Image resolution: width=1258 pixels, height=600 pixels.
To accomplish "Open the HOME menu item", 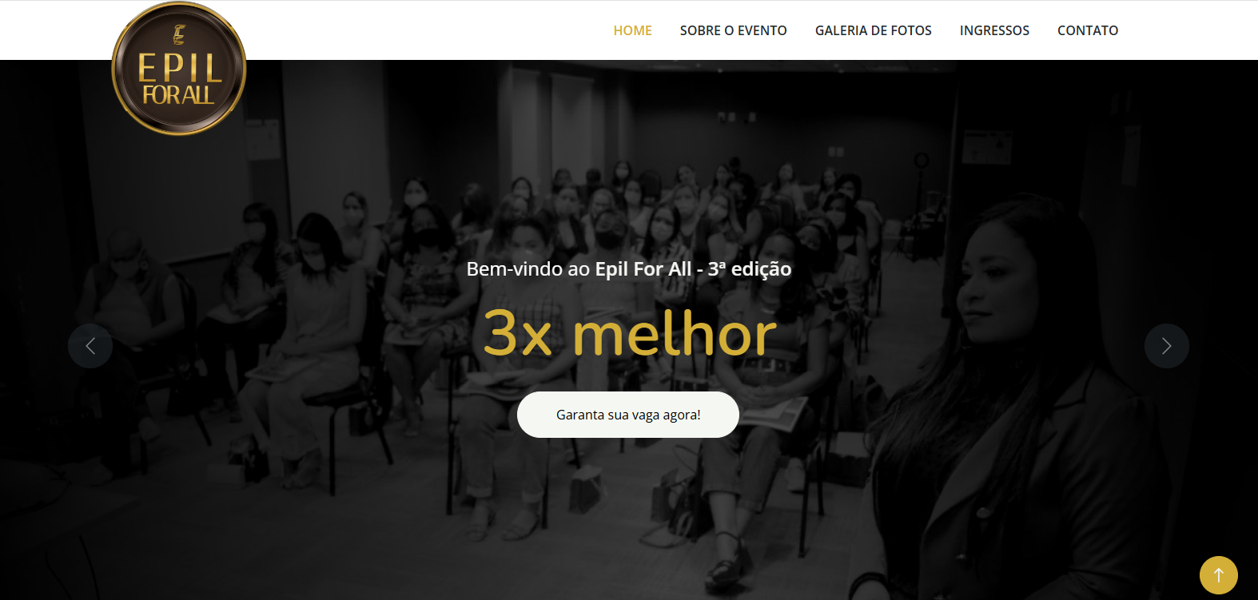I will pyautogui.click(x=633, y=30).
